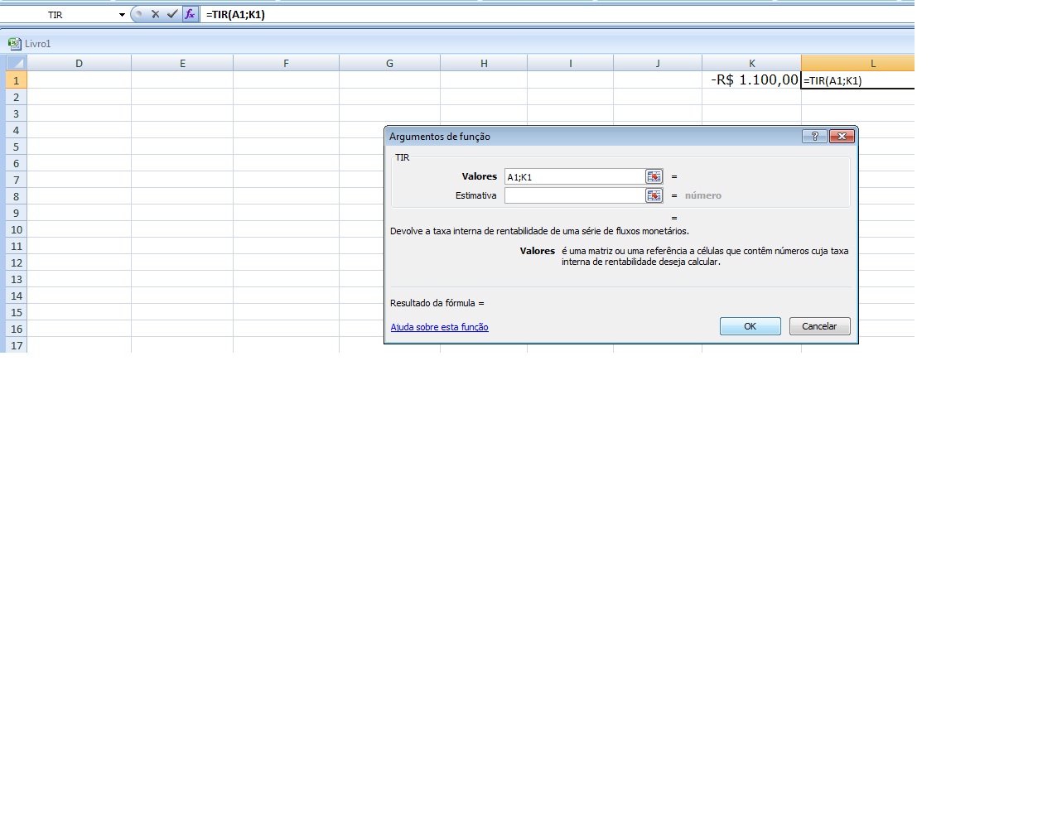Select the row 10 header
Screen dimensions: 1057x813
[16, 229]
